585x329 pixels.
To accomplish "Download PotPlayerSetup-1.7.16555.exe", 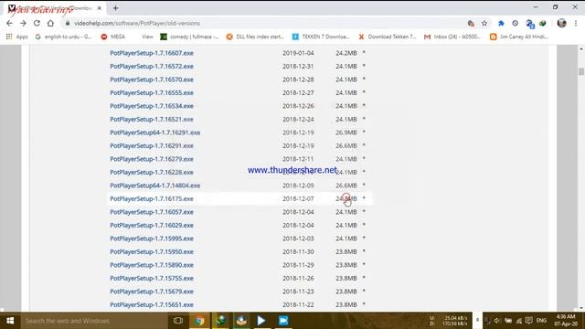I will (x=152, y=92).
